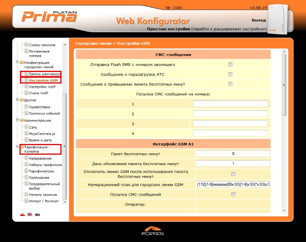Open the Схемы звонков page icon
This screenshot has height=242, width=306.
(26, 44)
